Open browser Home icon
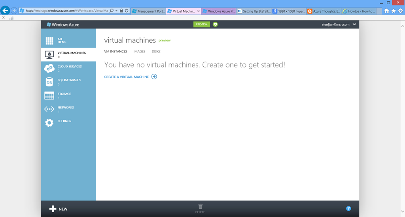 386,11
